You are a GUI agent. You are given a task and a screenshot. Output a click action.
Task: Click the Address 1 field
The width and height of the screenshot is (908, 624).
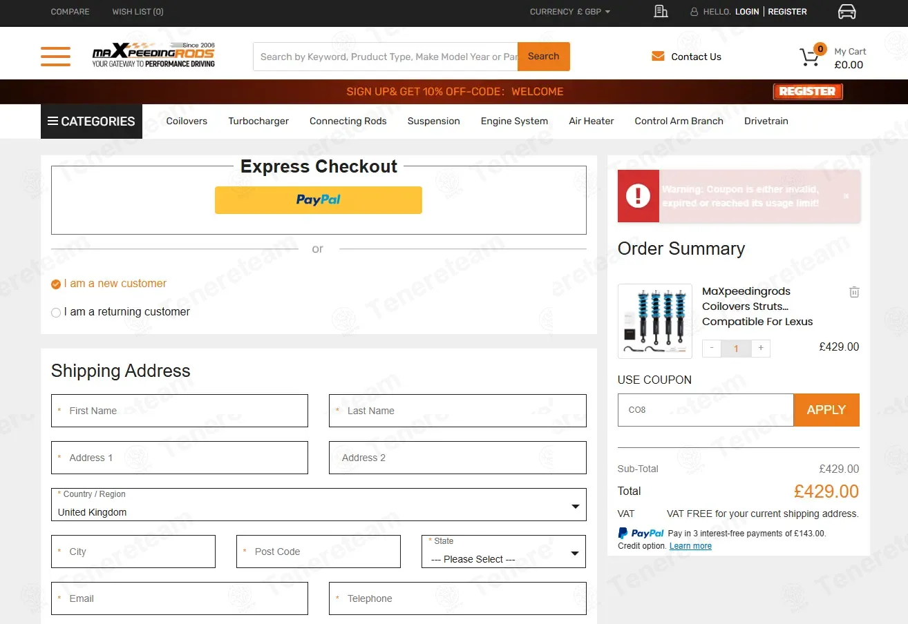[180, 458]
